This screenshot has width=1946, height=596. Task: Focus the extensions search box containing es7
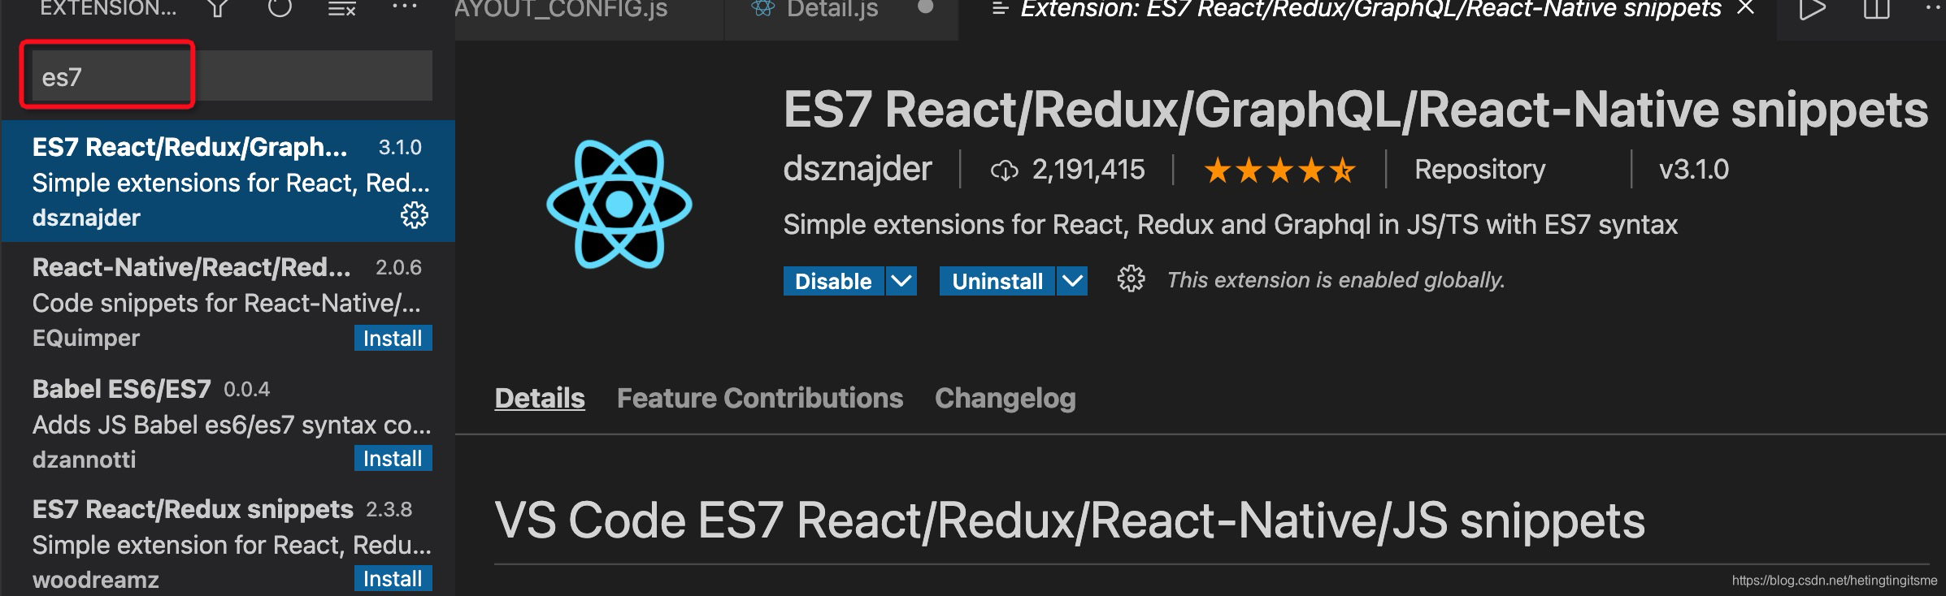click(x=231, y=76)
